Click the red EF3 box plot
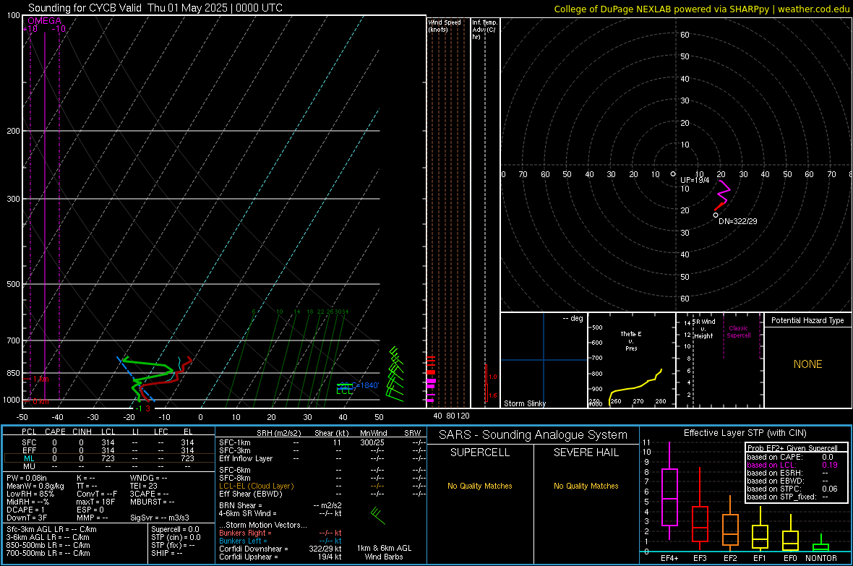The height and width of the screenshot is (566, 853). [x=700, y=509]
